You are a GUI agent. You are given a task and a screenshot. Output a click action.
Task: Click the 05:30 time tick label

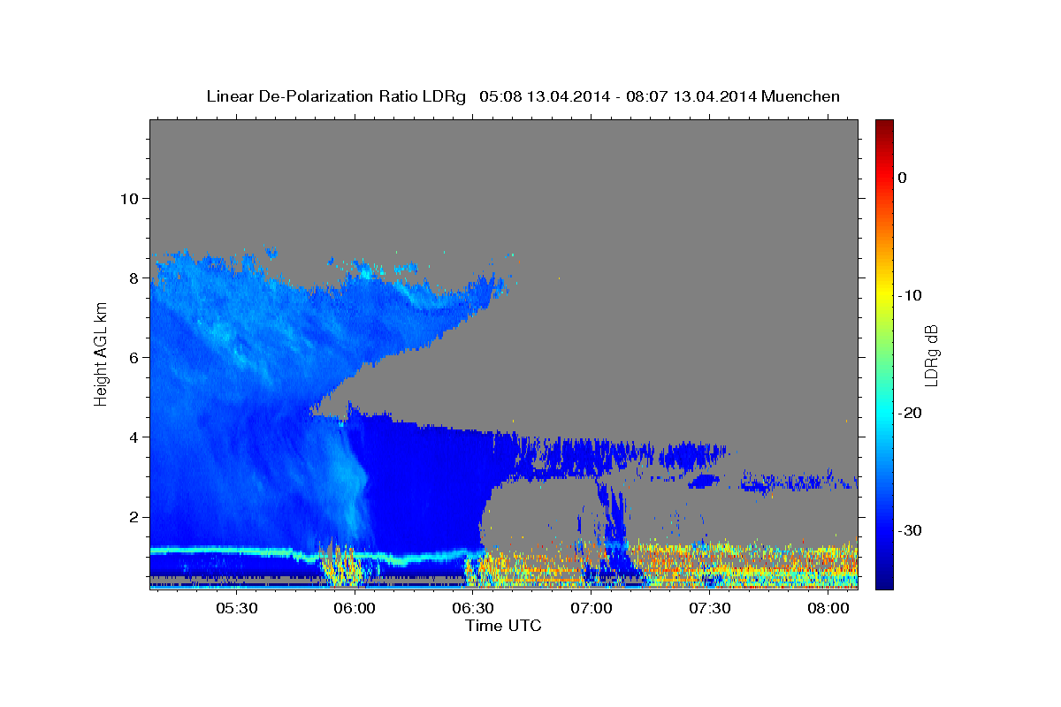click(x=237, y=609)
